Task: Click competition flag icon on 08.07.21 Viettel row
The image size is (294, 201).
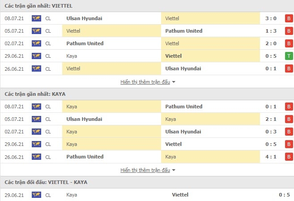Action: tap(36, 18)
